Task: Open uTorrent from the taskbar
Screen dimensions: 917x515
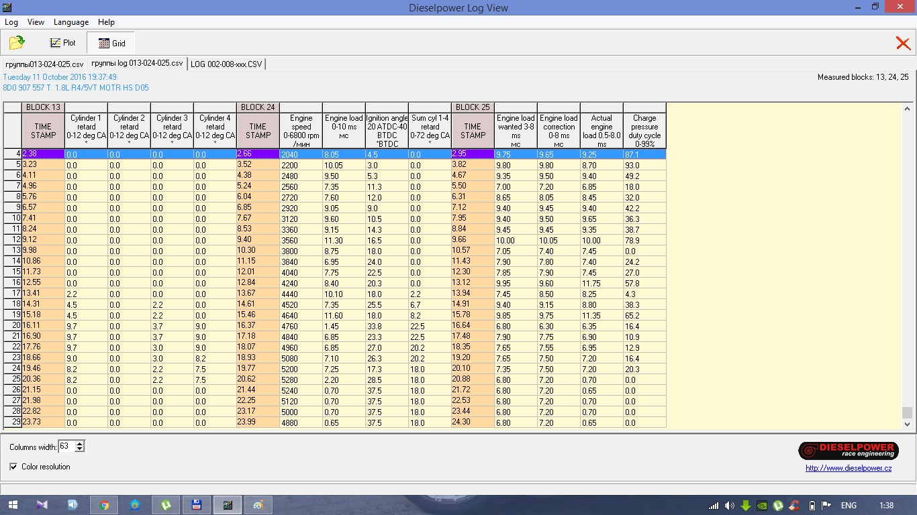Action: coord(165,505)
